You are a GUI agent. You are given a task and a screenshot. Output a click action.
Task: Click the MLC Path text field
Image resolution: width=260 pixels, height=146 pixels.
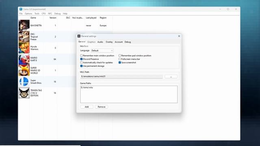point(121,77)
